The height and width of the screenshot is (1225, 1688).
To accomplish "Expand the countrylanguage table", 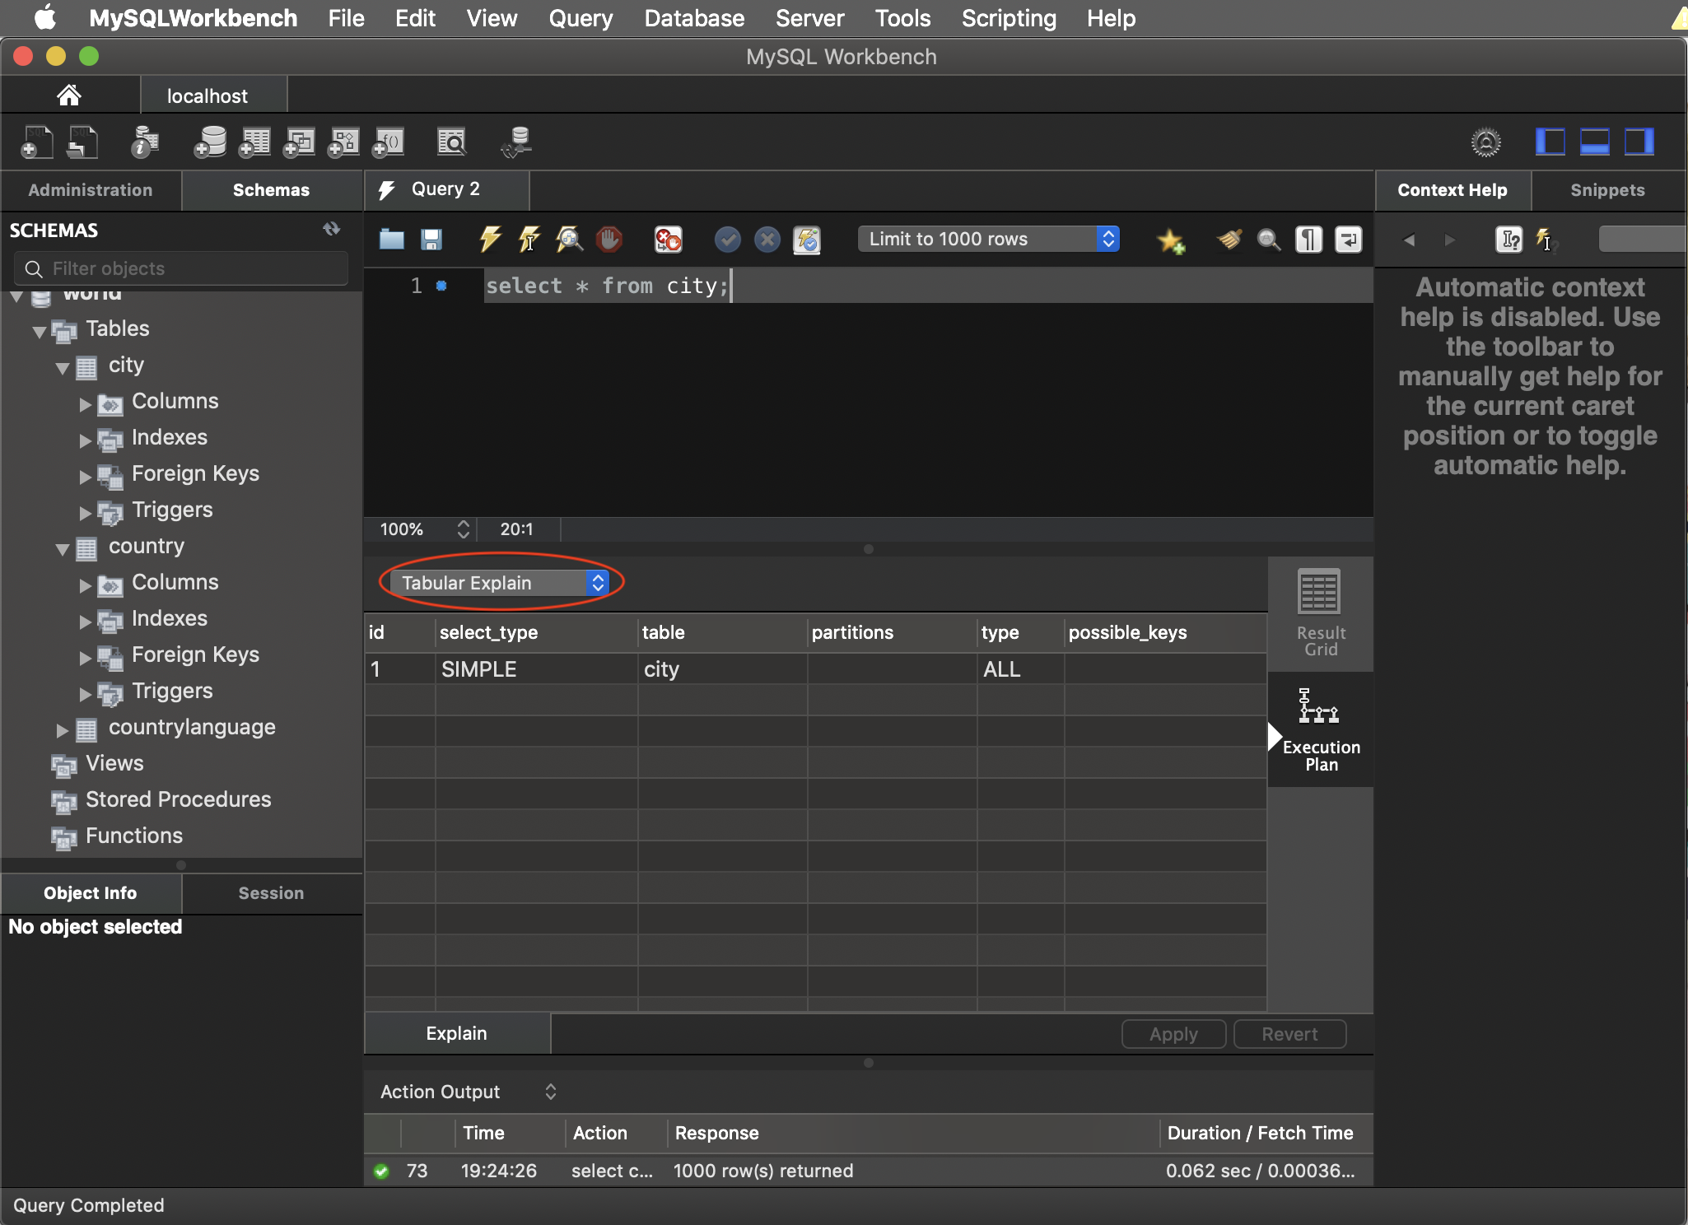I will (62, 729).
